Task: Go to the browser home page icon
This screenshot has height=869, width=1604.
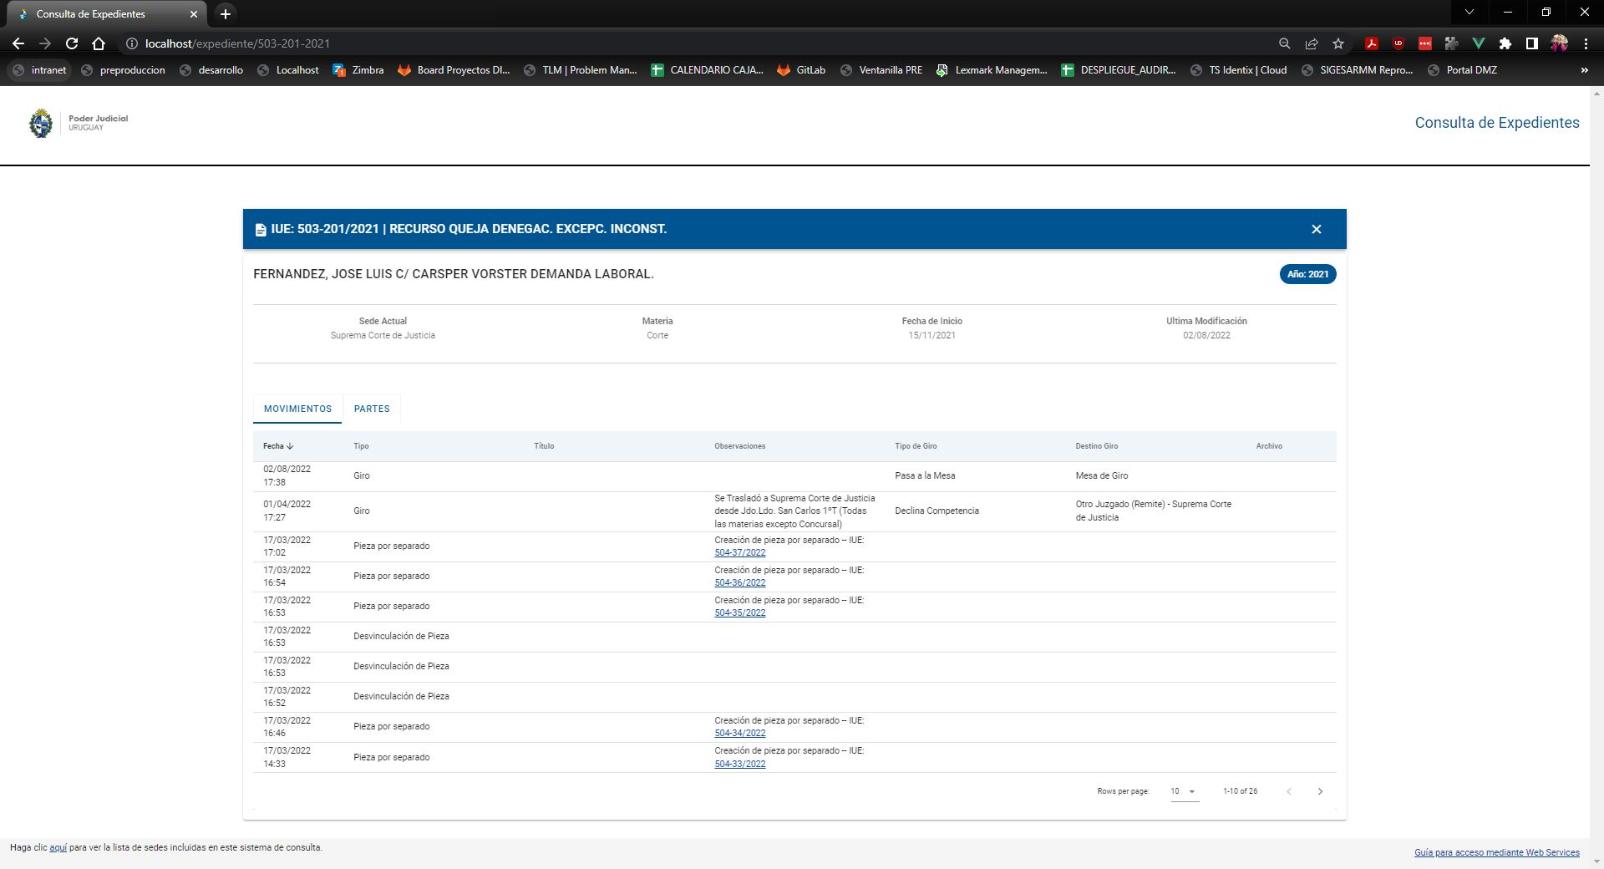Action: [x=99, y=43]
